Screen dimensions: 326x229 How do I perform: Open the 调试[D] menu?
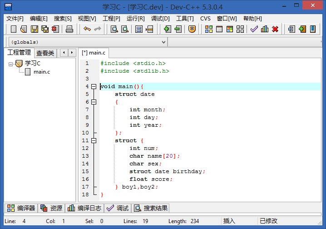click(x=160, y=19)
